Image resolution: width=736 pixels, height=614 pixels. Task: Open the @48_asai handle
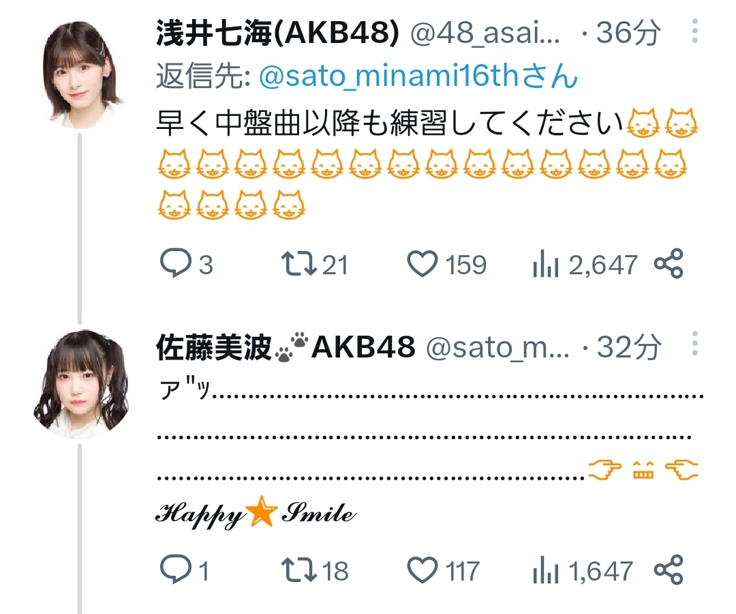coord(485,33)
